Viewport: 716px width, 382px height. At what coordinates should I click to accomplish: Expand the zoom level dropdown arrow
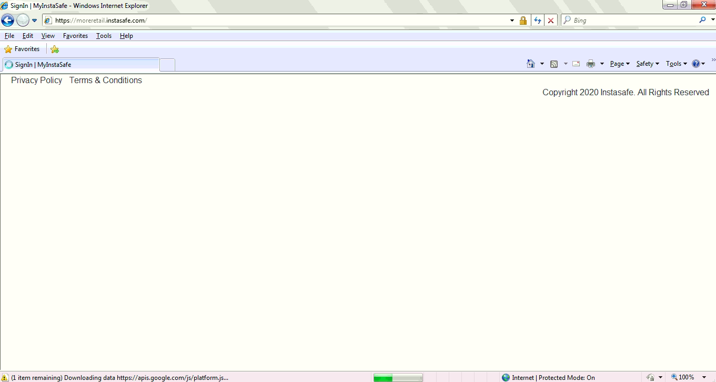point(704,378)
